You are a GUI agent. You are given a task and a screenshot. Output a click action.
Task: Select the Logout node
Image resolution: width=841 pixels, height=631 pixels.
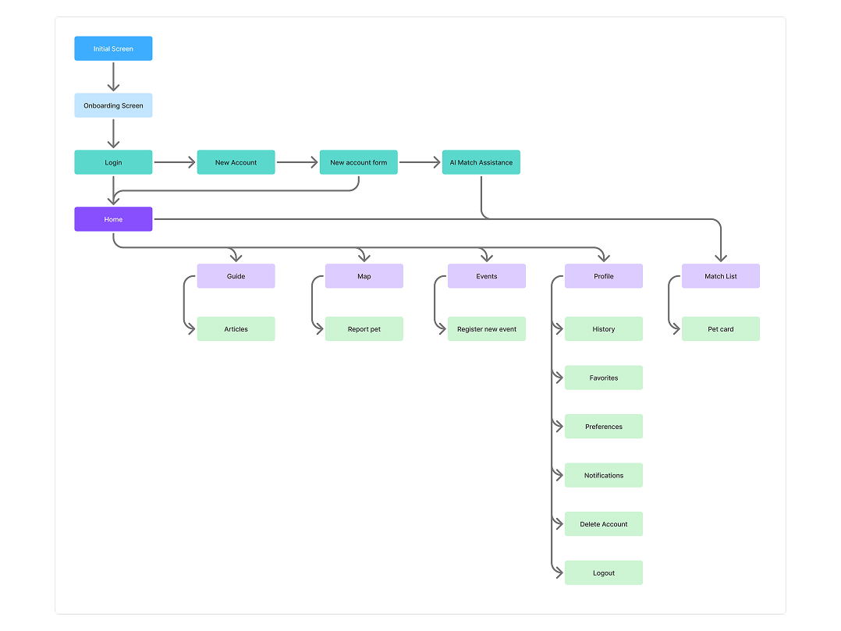603,573
